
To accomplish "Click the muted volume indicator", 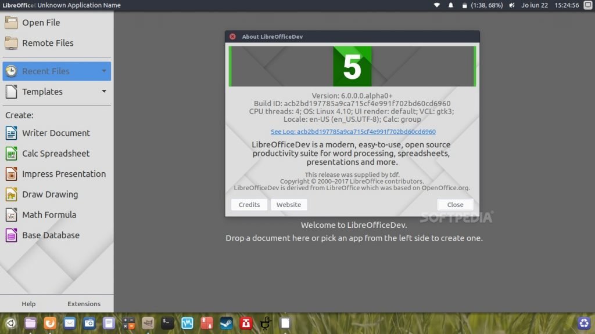I will 511,5.
